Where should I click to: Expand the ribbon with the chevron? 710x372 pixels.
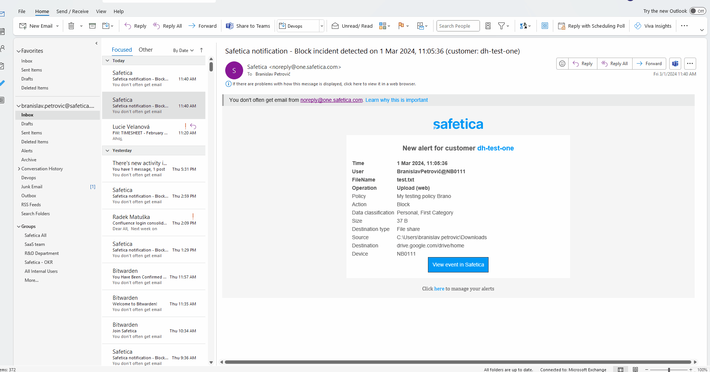coord(702,30)
